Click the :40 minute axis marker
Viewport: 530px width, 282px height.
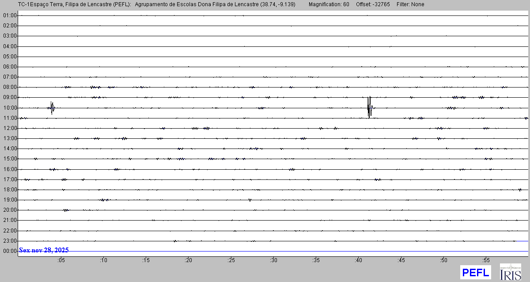pyautogui.click(x=358, y=260)
